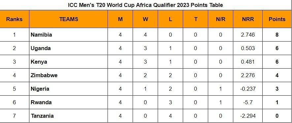Click the Zimbabwe team cell
Image resolution: width=292 pixels, height=123 pixels.
tap(69, 76)
